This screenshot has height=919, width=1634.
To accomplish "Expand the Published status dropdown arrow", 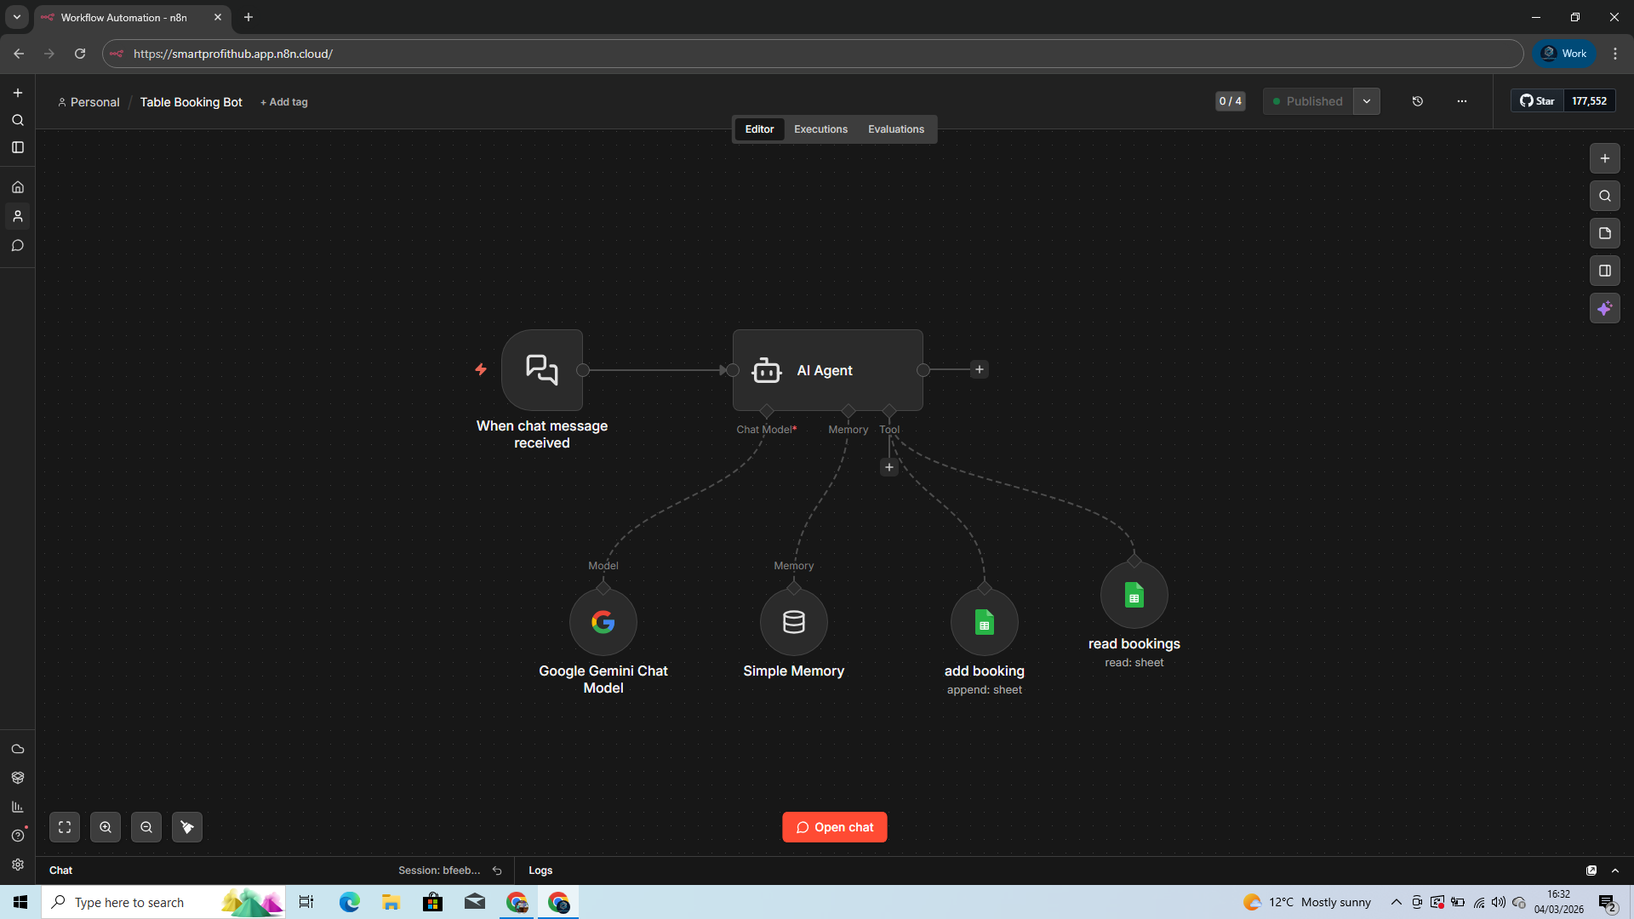I will [x=1366, y=101].
